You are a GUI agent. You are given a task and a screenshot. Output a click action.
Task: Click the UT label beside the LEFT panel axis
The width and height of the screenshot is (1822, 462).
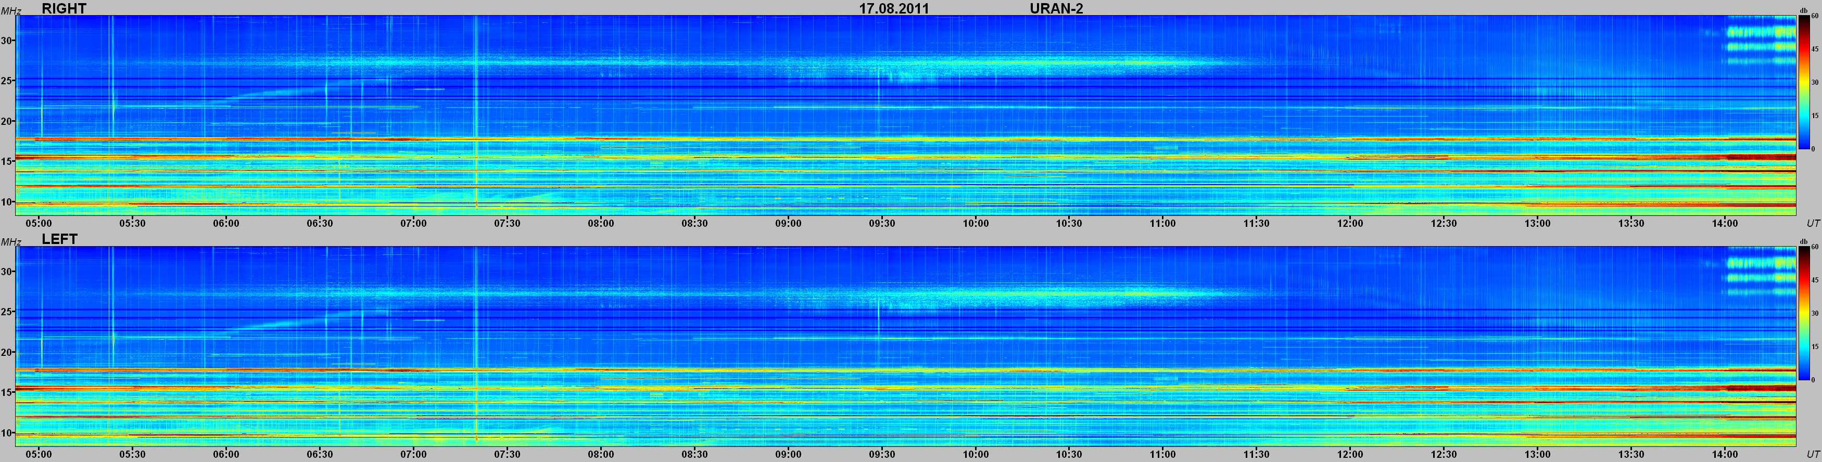point(1813,454)
